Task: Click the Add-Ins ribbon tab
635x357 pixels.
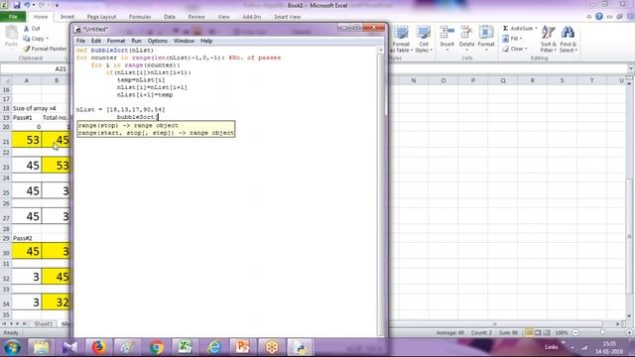Action: pyautogui.click(x=251, y=17)
